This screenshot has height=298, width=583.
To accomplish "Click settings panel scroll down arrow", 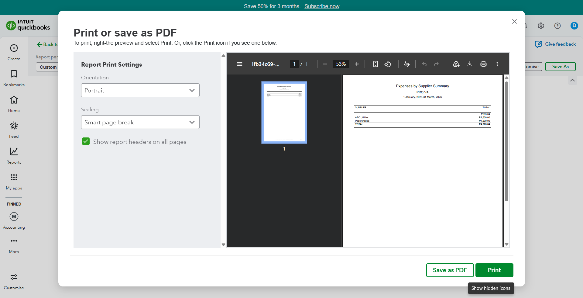I will click(x=223, y=245).
